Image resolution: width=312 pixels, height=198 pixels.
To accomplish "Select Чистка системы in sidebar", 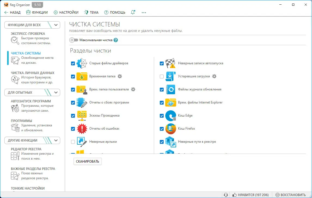I will tap(32, 58).
